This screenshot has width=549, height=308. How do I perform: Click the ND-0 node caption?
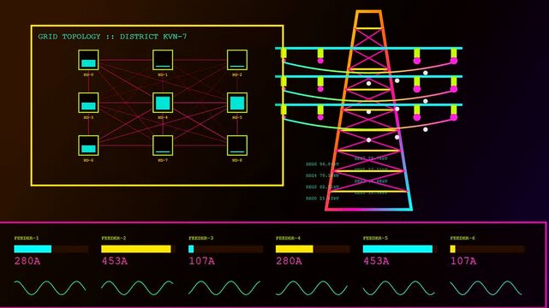(x=88, y=74)
